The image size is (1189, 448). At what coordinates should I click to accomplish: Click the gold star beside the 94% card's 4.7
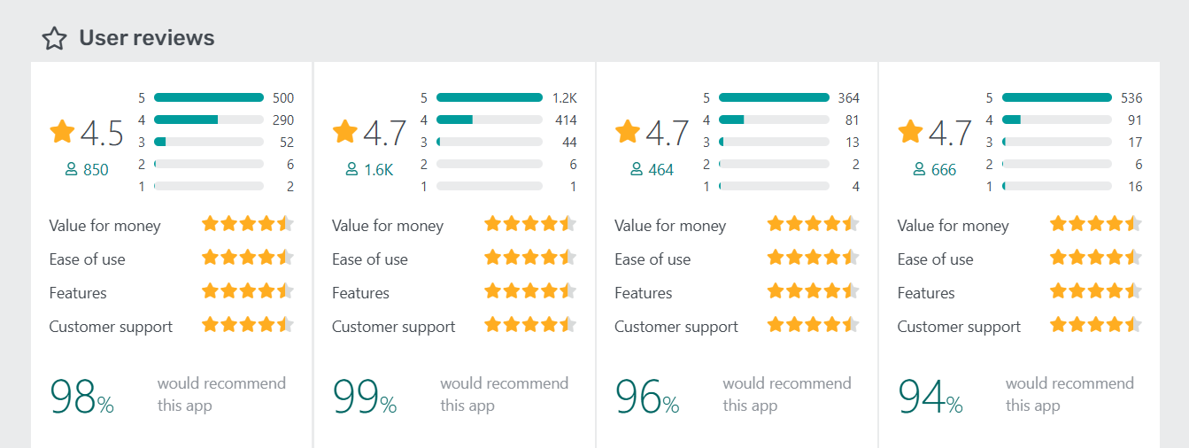click(x=910, y=132)
